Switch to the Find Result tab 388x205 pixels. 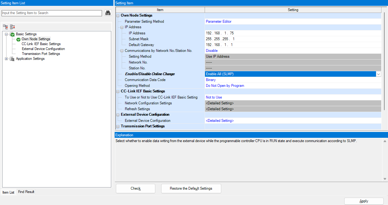pos(26,192)
